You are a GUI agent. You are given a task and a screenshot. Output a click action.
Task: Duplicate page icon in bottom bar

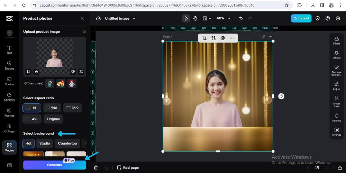pyautogui.click(x=96, y=168)
